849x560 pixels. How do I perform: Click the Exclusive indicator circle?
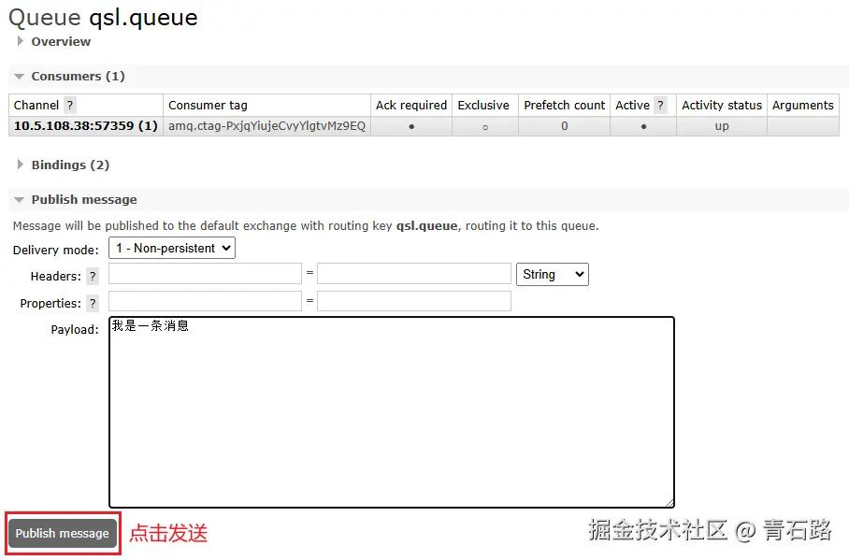(x=483, y=126)
